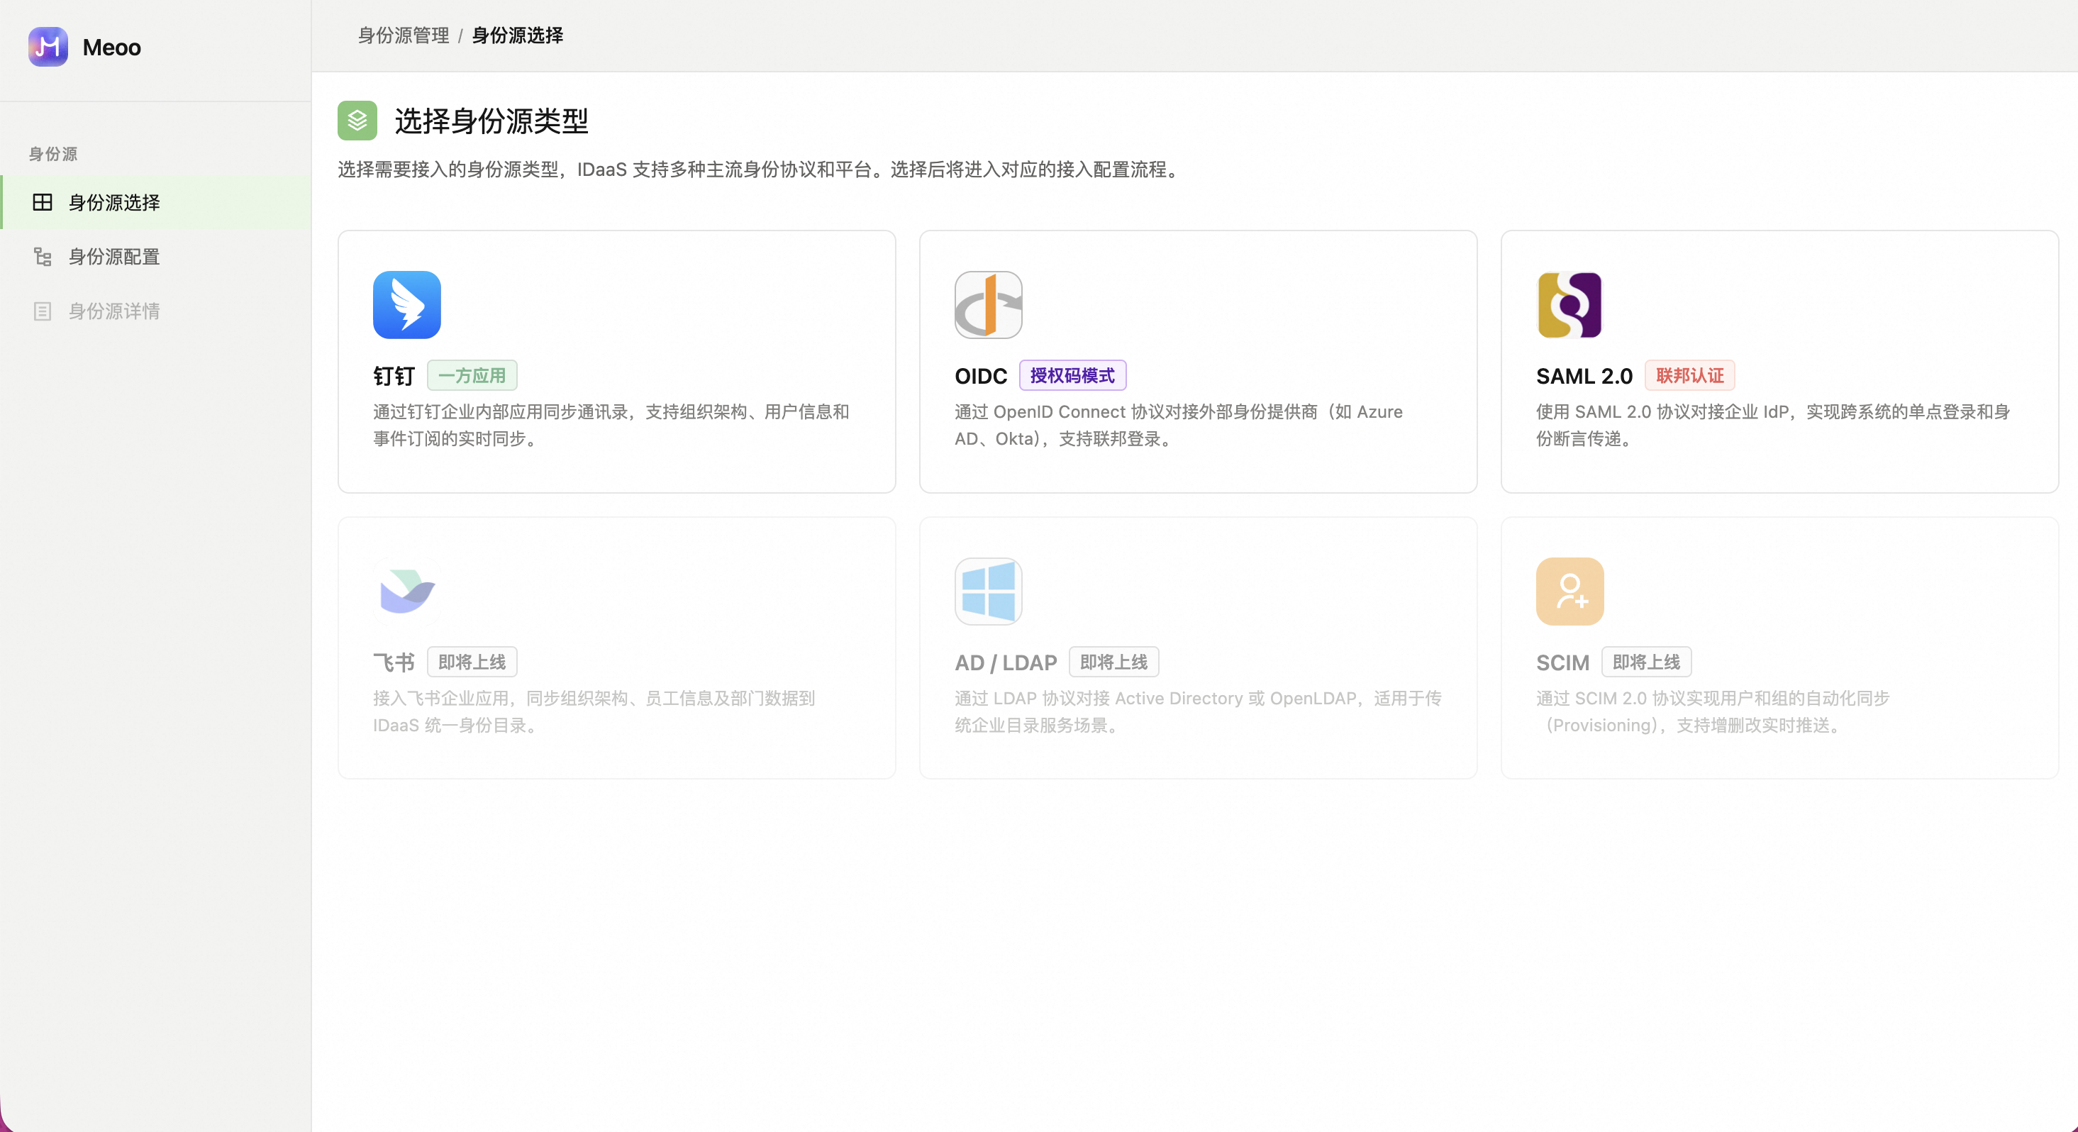Click the SCIM description mentioning Provisioning
The image size is (2078, 1132).
coord(1713,711)
